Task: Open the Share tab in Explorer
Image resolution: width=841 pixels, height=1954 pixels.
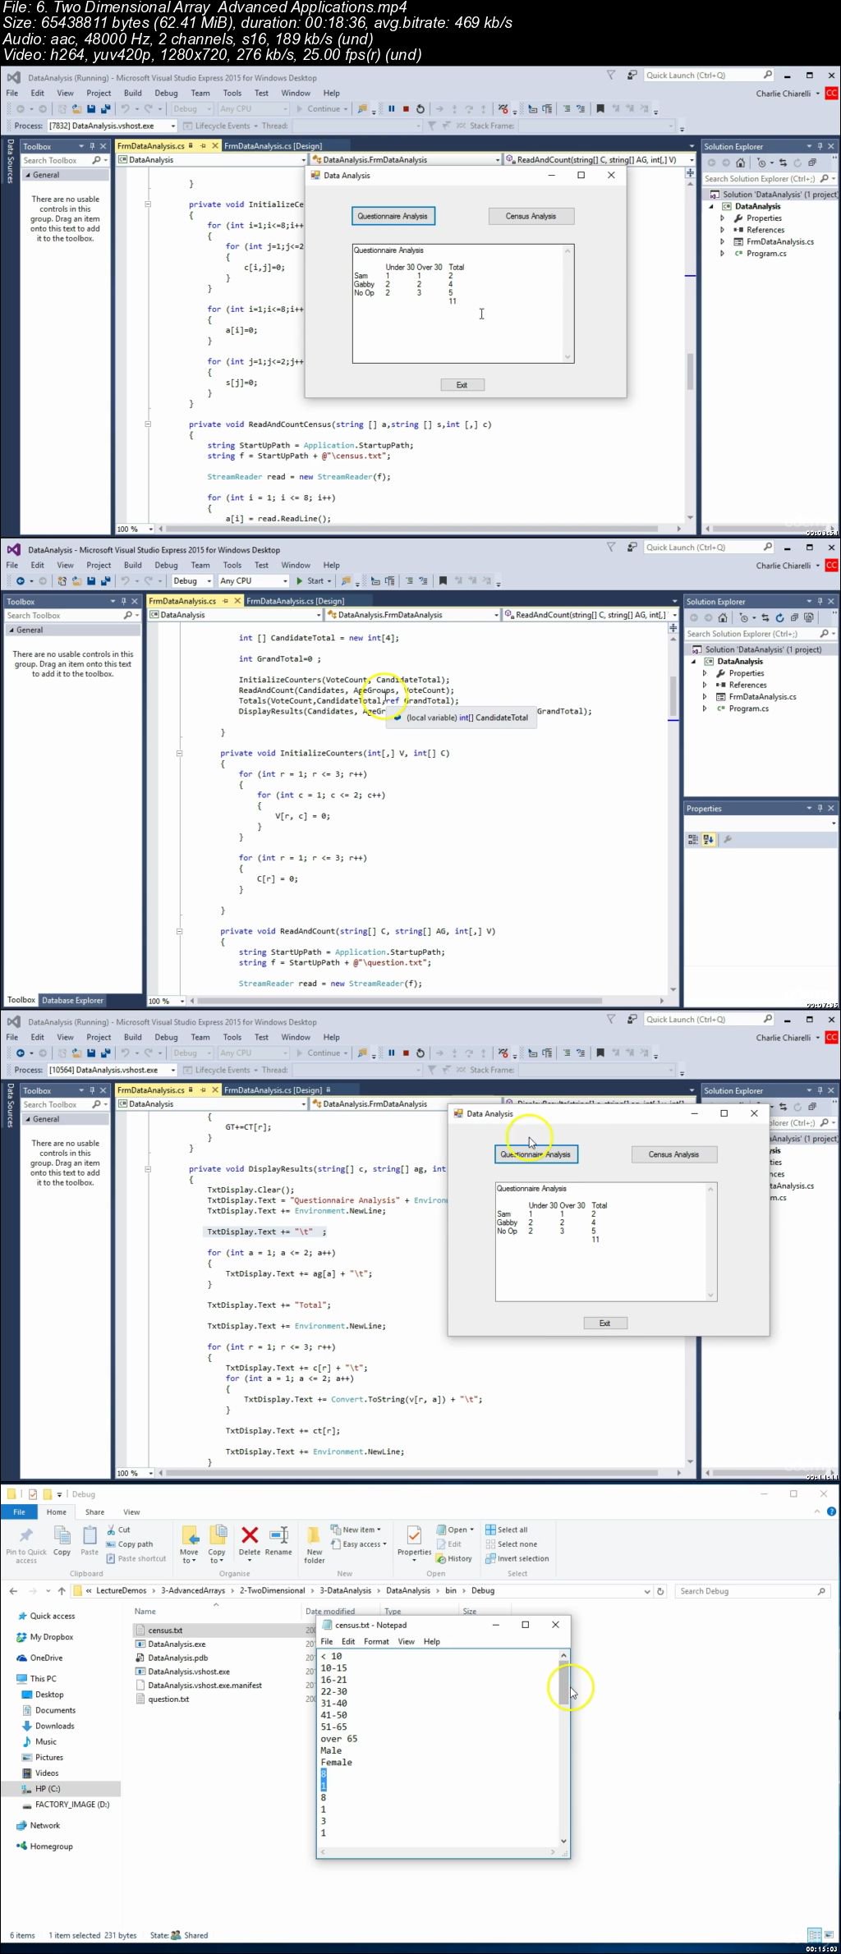Action: (x=95, y=1511)
